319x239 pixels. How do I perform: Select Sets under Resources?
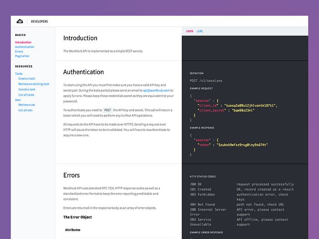click(x=18, y=100)
